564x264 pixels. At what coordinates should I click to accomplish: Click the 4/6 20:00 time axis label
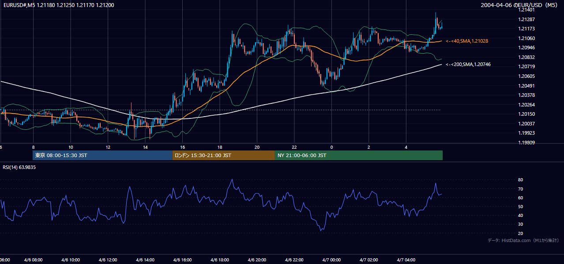point(257,260)
